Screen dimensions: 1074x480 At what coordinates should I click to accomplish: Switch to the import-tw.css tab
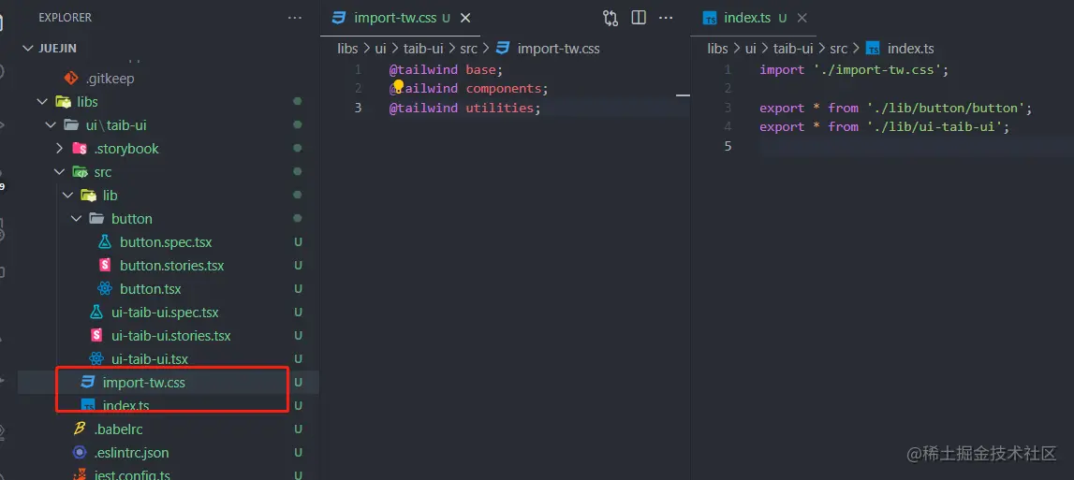point(392,18)
